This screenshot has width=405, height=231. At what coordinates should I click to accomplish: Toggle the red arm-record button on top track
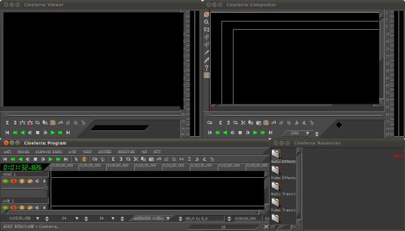(x=13, y=181)
